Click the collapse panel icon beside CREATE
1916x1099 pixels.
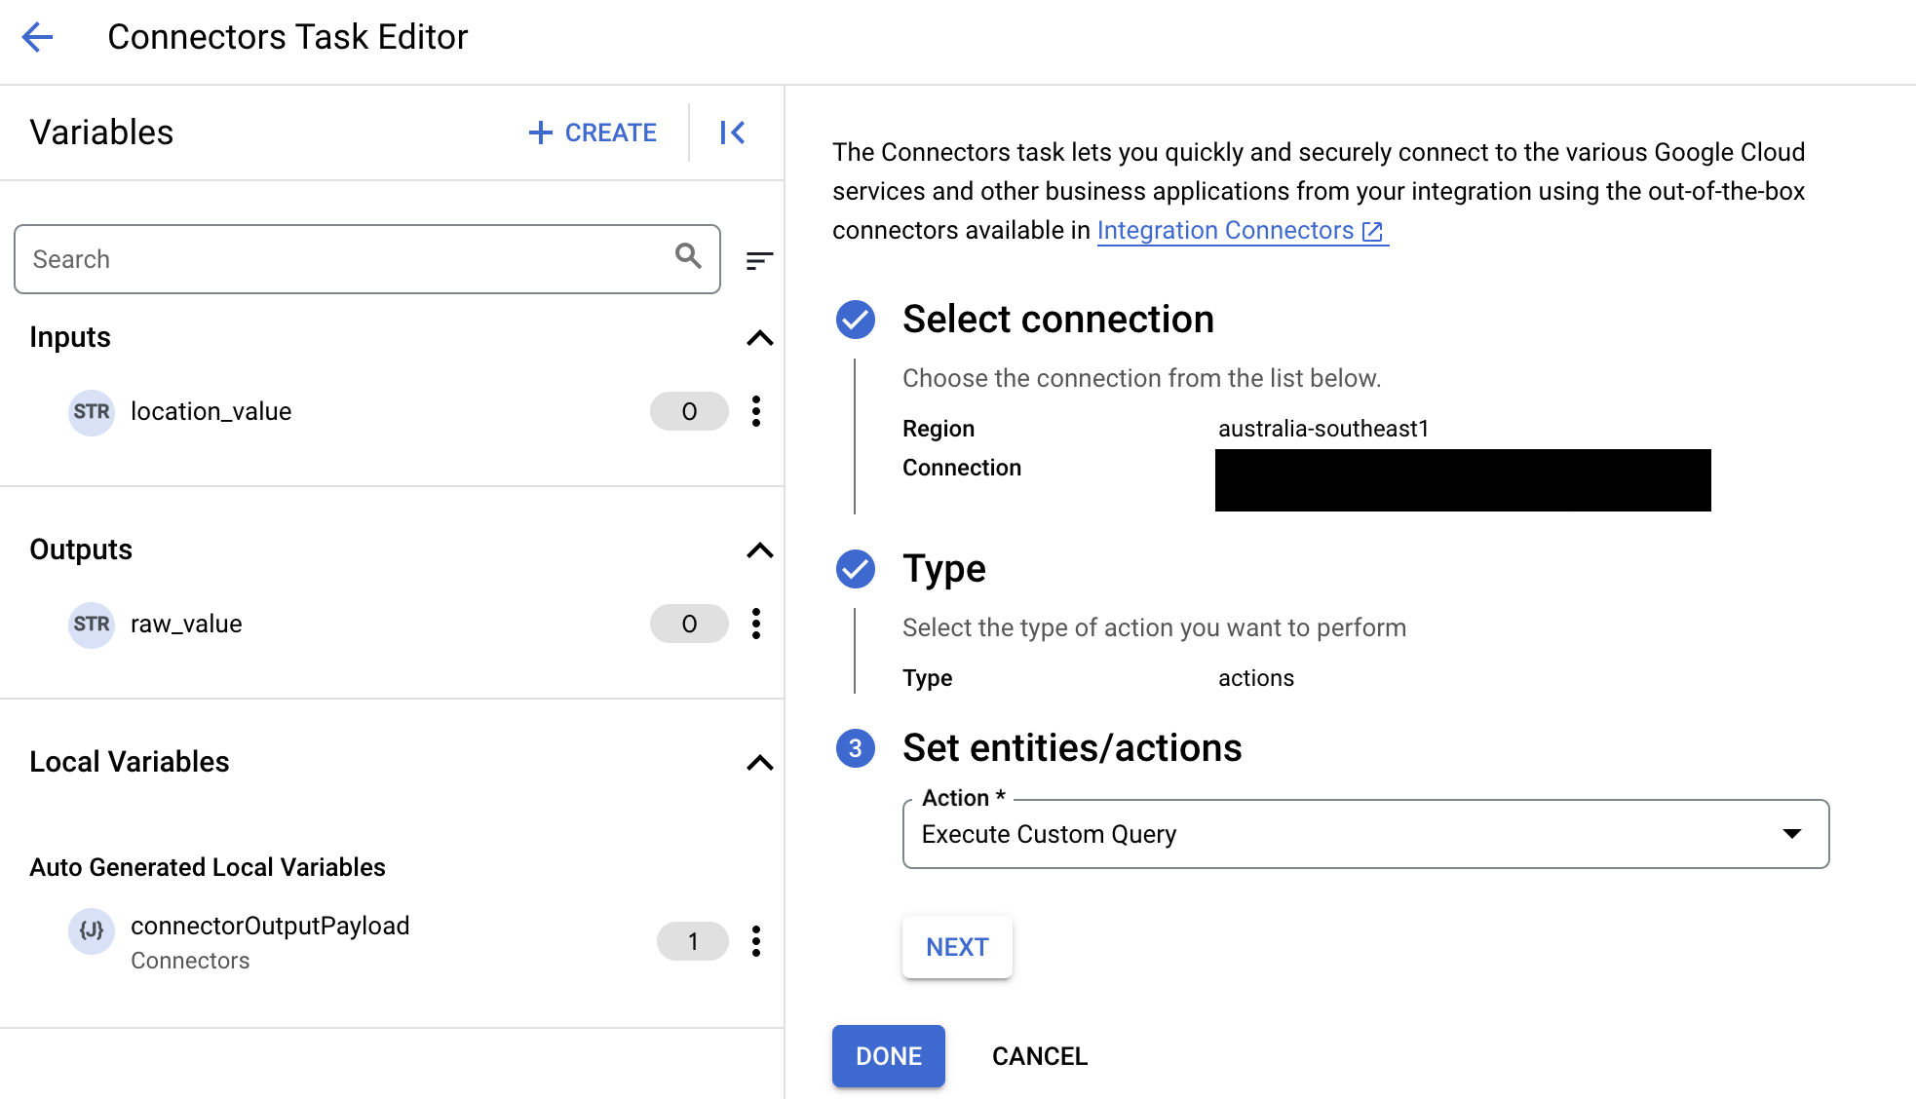pyautogui.click(x=732, y=131)
